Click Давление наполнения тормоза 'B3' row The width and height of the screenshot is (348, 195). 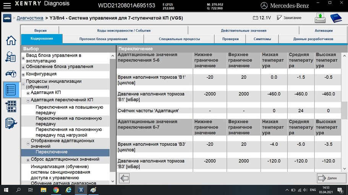pos(229,163)
